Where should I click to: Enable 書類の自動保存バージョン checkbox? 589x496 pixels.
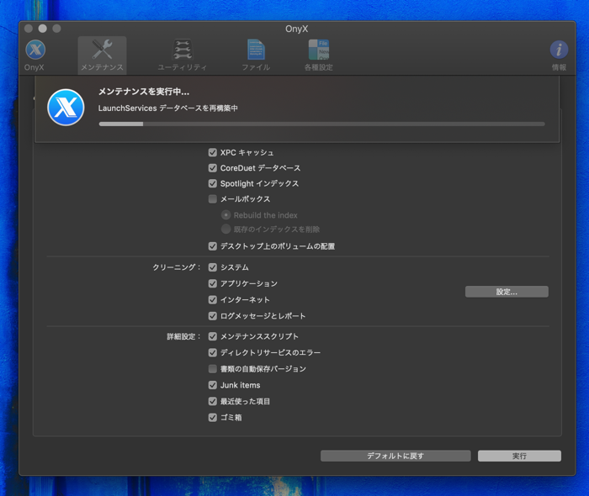[213, 369]
